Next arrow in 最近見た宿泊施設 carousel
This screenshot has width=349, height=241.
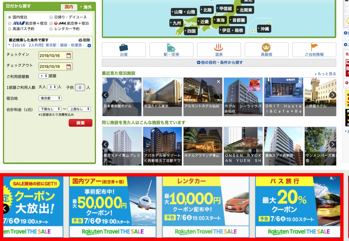(x=333, y=95)
